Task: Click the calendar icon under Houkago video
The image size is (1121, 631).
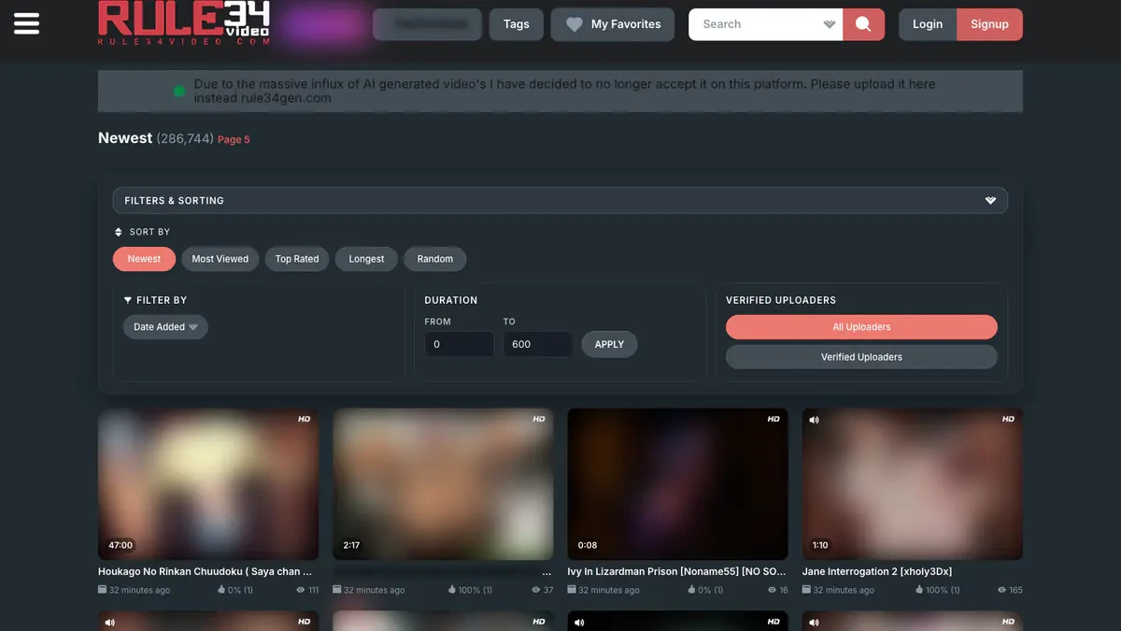Action: pos(103,590)
